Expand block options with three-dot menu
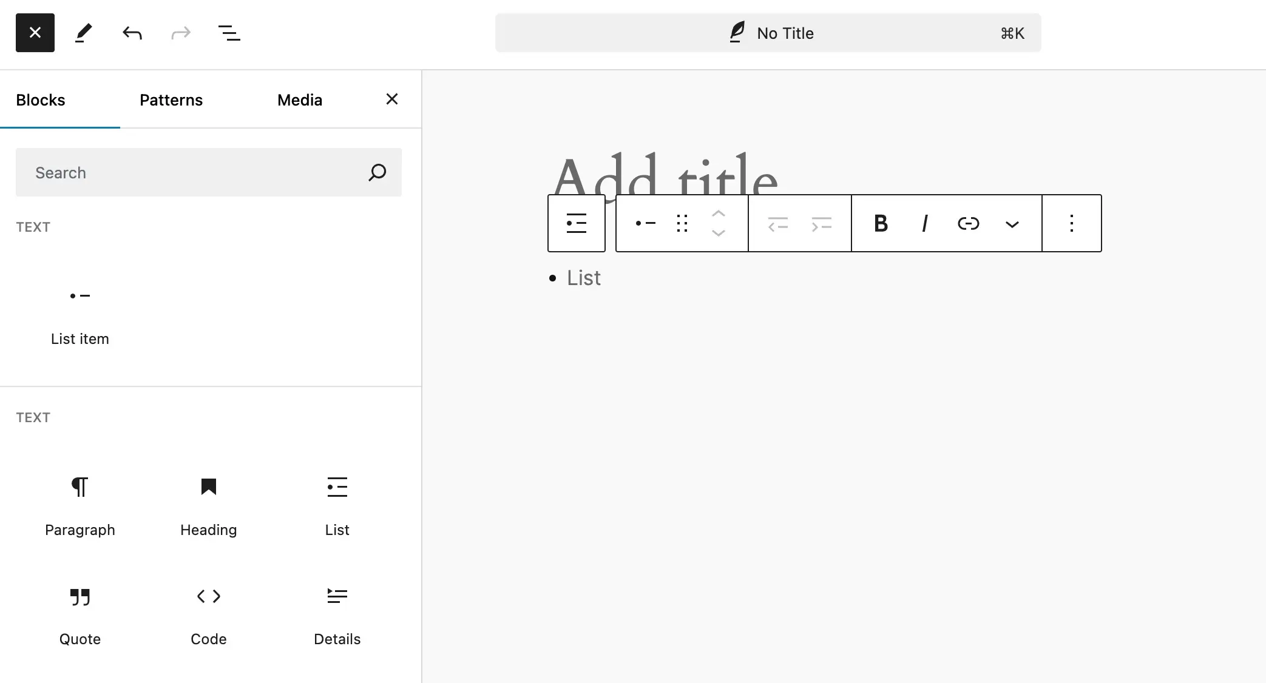The width and height of the screenshot is (1266, 683). tap(1072, 223)
